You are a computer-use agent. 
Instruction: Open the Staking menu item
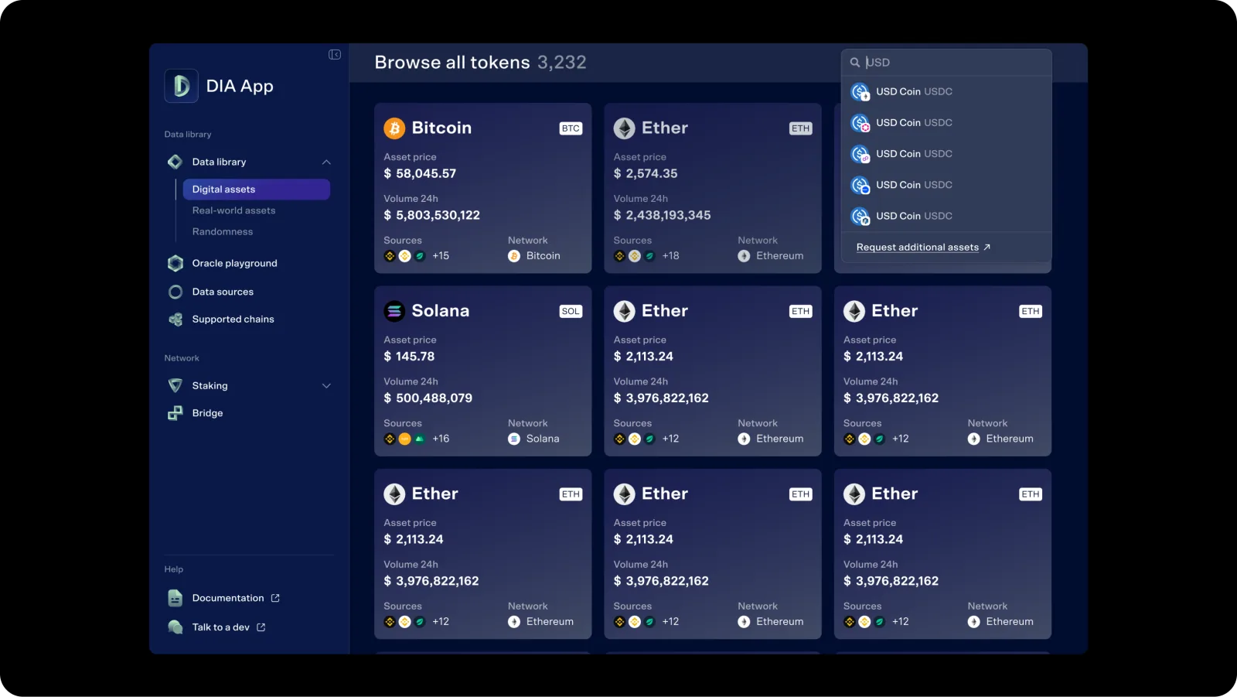(210, 385)
